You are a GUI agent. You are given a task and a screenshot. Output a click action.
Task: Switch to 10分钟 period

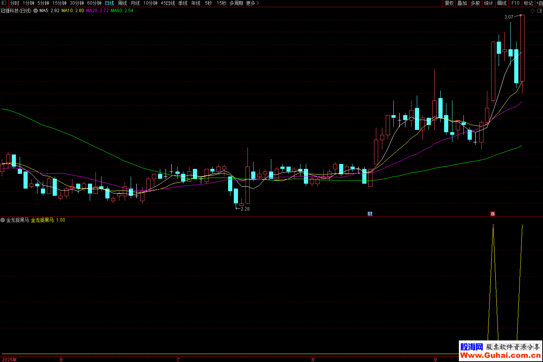click(x=150, y=3)
